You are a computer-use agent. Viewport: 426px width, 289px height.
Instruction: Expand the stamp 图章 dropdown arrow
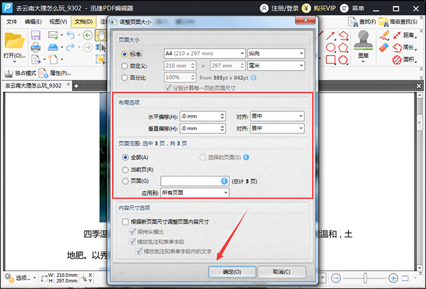click(363, 62)
